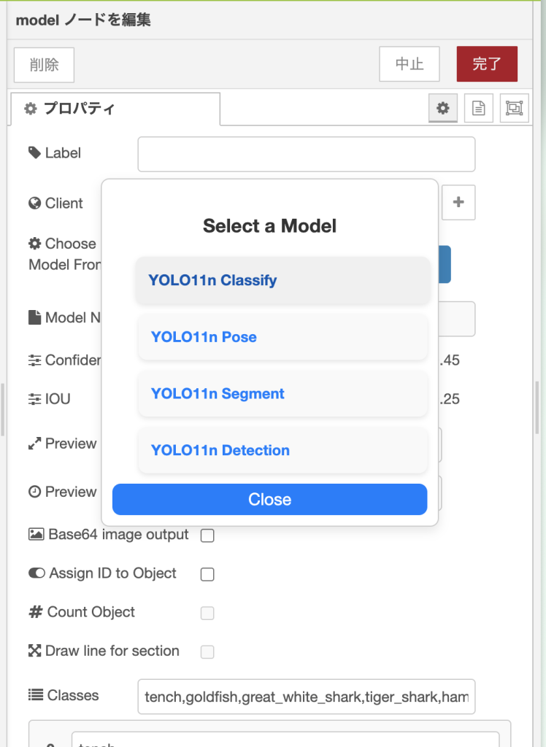Open node settings gear icon
Screen dimensions: 546x747
click(442, 109)
